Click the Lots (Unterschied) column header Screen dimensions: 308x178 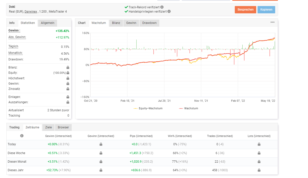[259, 136]
